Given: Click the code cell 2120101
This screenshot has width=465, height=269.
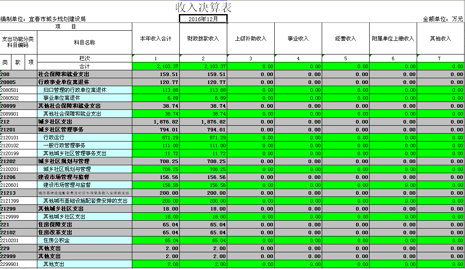Looking at the screenshot, I should (x=18, y=138).
